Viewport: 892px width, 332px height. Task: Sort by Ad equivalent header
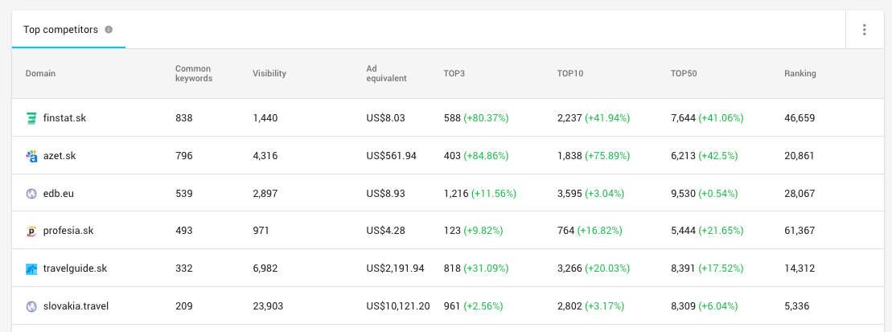coord(386,73)
